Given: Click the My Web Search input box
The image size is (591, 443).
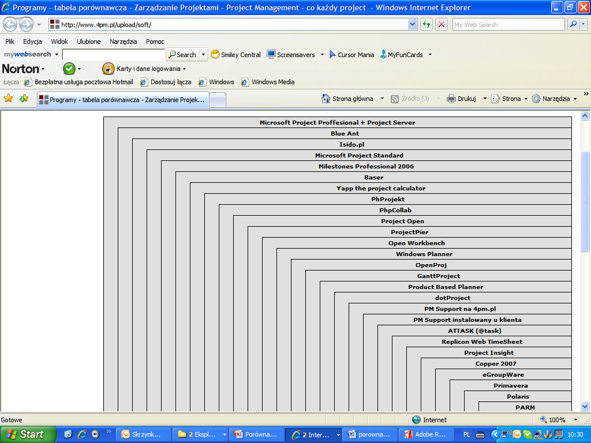Looking at the screenshot, I should (508, 24).
